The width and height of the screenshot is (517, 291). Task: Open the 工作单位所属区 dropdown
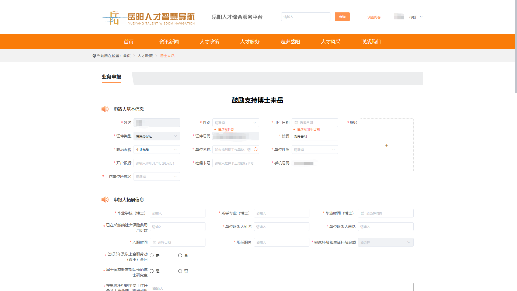pos(157,176)
